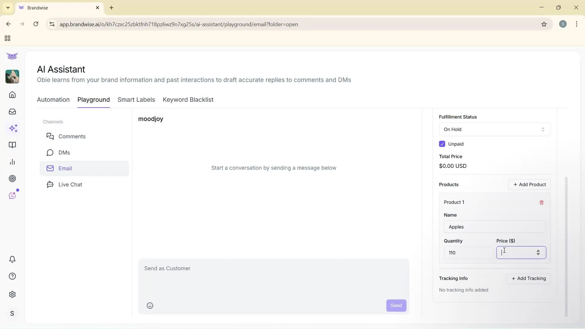
Task: Switch to the Keyword Blacklist tab
Action: 188,100
